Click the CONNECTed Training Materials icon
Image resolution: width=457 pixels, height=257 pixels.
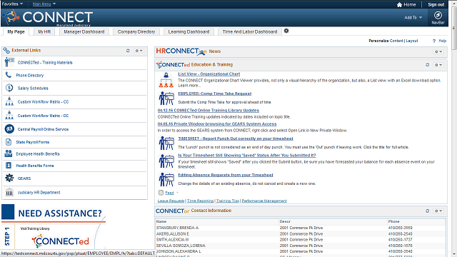(9, 62)
